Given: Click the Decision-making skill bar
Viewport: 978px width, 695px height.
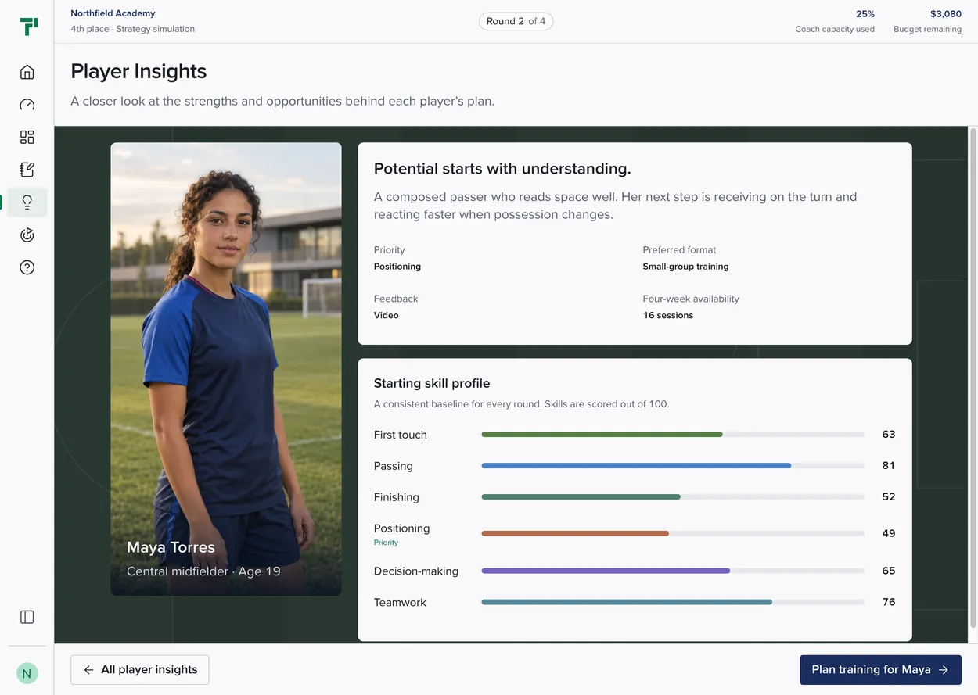Looking at the screenshot, I should 673,571.
